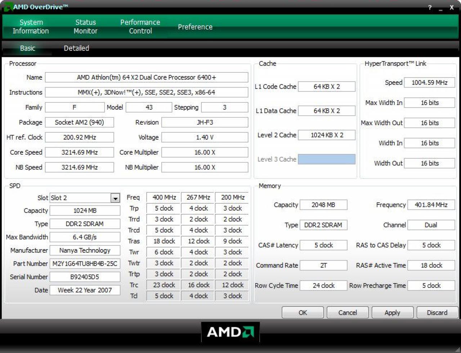461x353 pixels.
Task: Click the Max Width Out 16 bits value
Action: (x=430, y=123)
